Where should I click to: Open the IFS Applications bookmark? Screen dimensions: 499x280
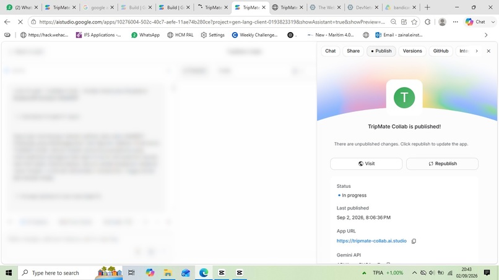(98, 35)
